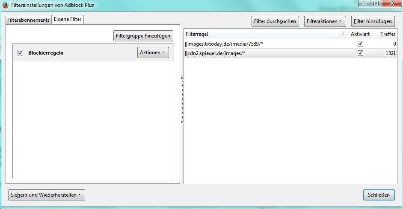Click the Firefox icon in title bar
Viewport: 403px width, 209px height.
[x=5, y=5]
